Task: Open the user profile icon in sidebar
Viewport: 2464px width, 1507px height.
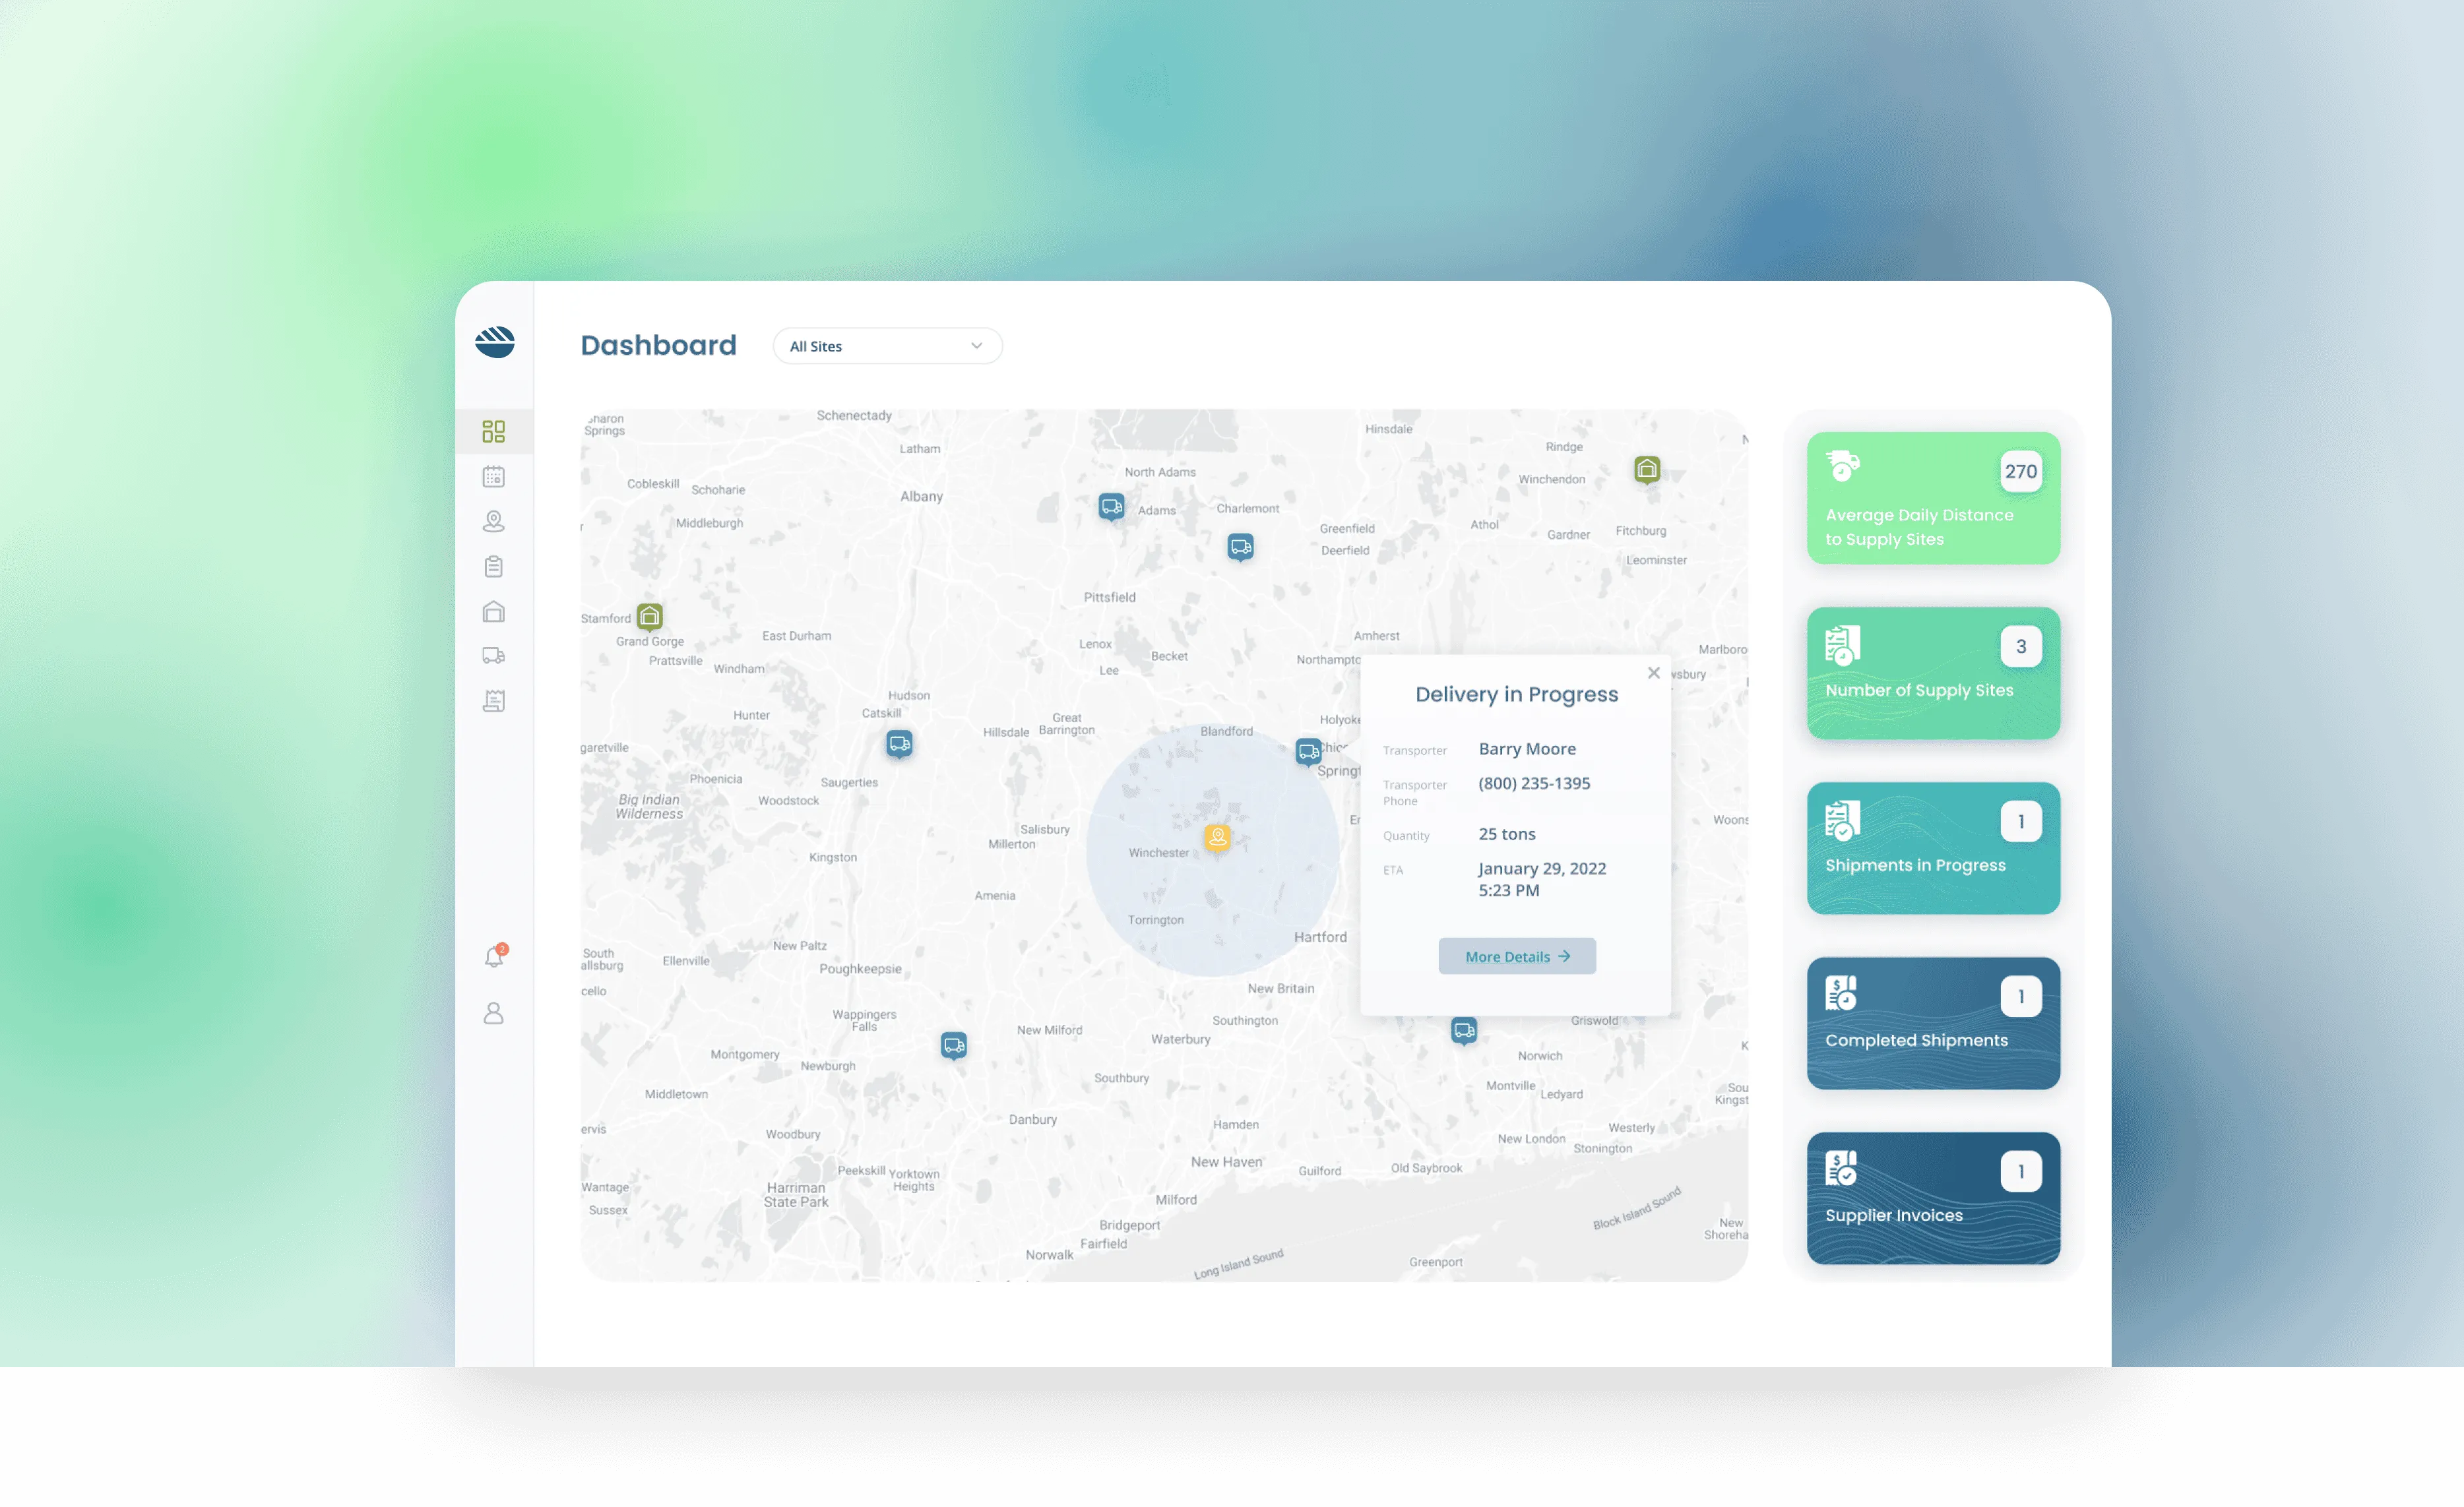Action: (493, 1014)
